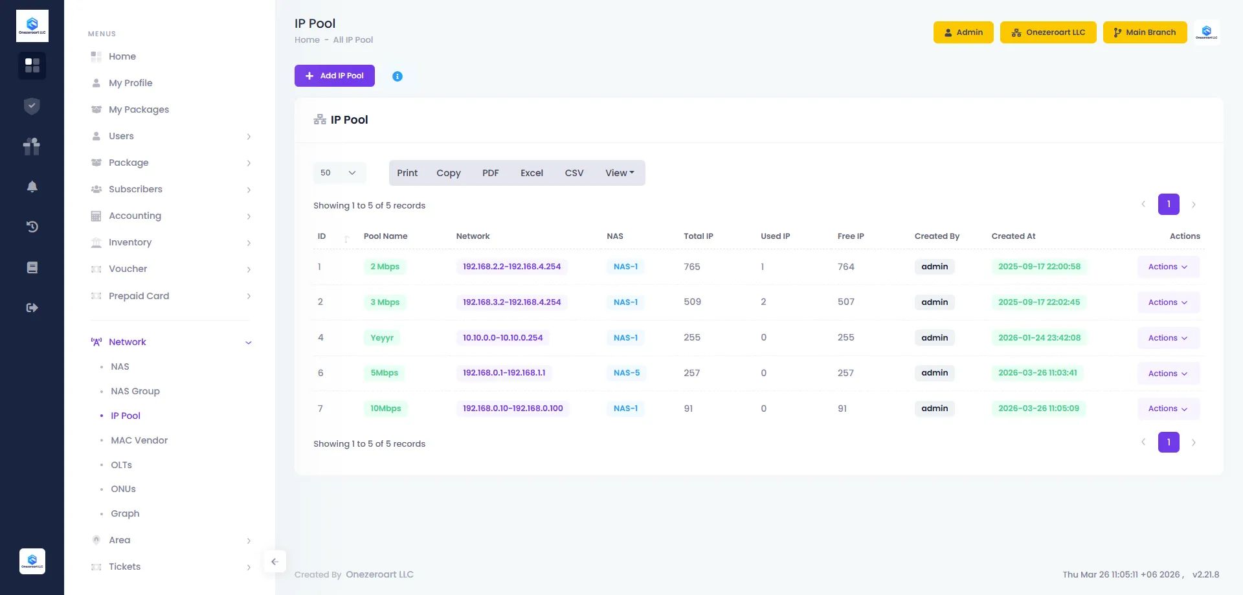Sort table by the ID column header
This screenshot has height=595, width=1243.
pyautogui.click(x=322, y=236)
